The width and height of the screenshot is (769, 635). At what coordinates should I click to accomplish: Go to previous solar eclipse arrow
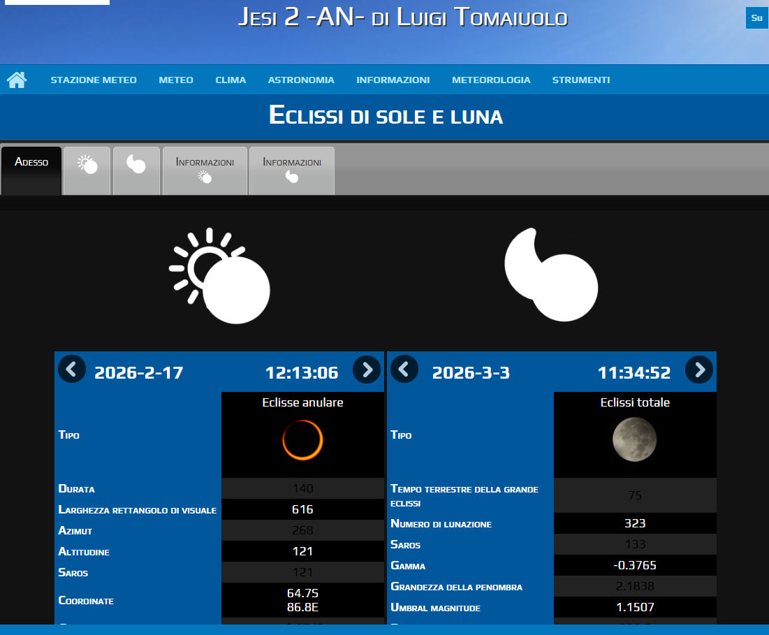[x=72, y=369]
